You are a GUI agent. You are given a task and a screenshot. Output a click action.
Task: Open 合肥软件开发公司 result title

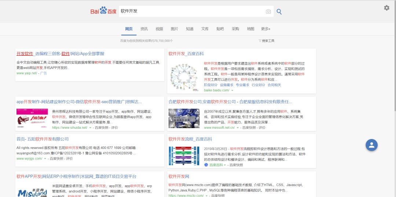coord(230,102)
